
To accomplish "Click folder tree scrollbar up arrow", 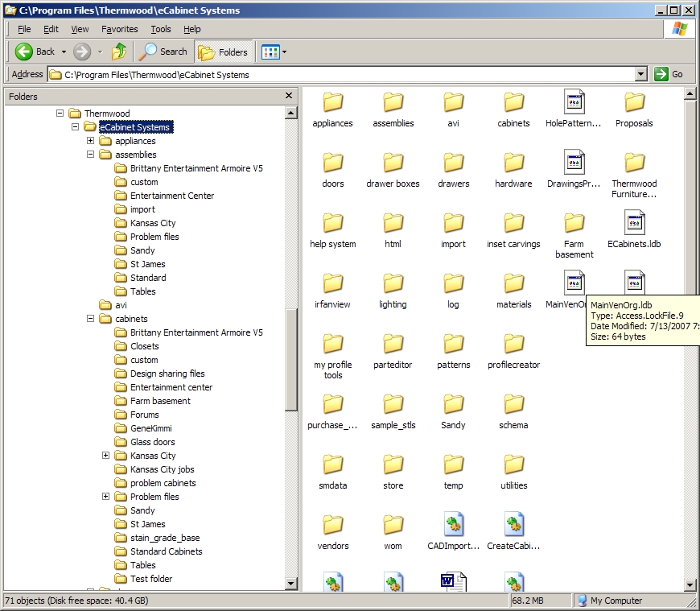I will tap(291, 113).
